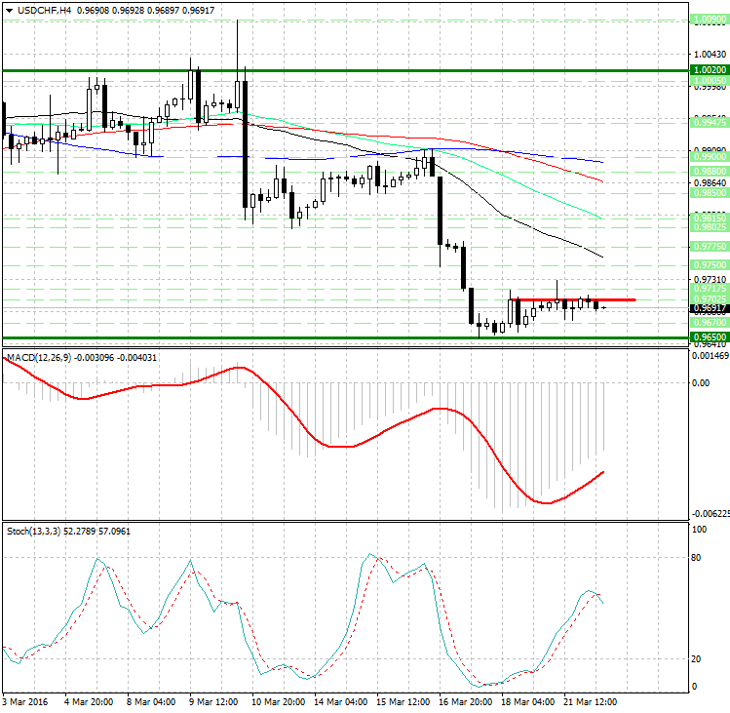The height and width of the screenshot is (713, 730).
Task: Click the 0.97750 price level label
Action: point(710,247)
